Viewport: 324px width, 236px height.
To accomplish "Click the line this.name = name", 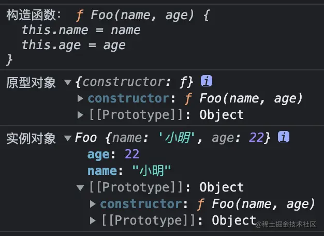I will [81, 30].
